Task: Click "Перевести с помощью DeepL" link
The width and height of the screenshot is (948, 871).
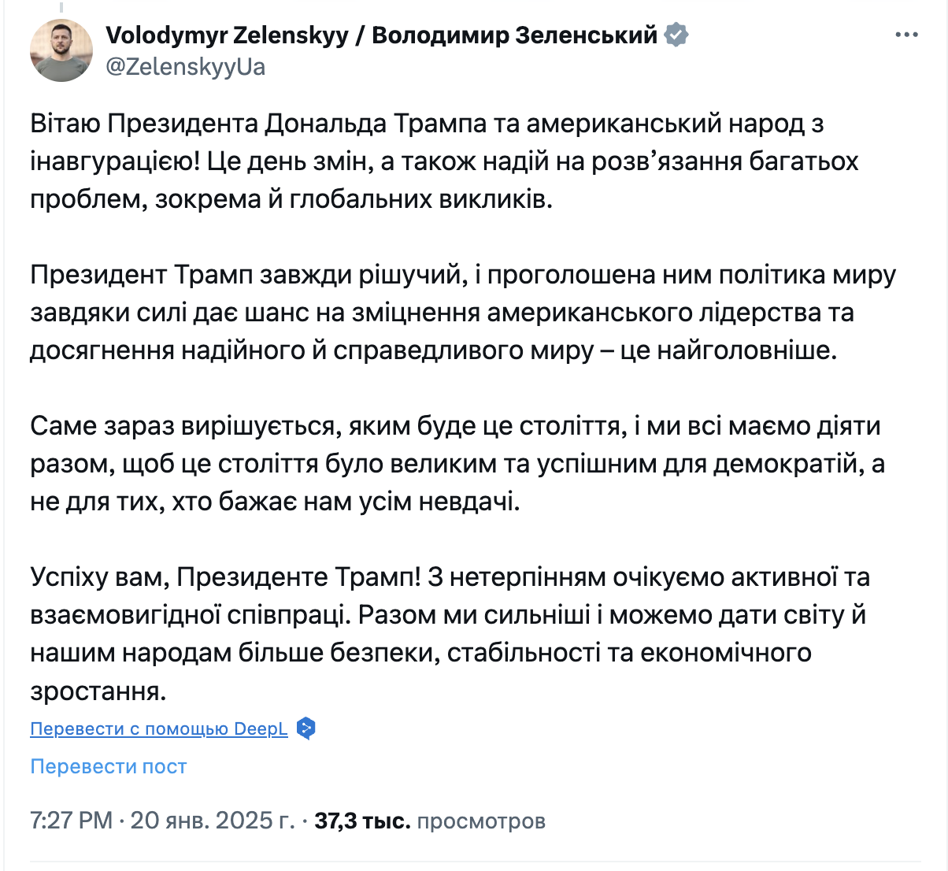Action: [x=159, y=728]
